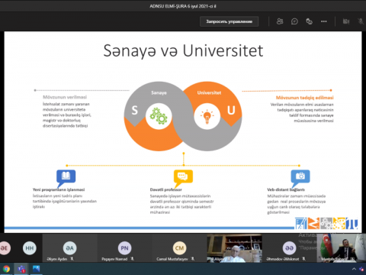The height and width of the screenshot is (275, 366).
Task: Click the Запросить управление button
Action: click(x=229, y=21)
